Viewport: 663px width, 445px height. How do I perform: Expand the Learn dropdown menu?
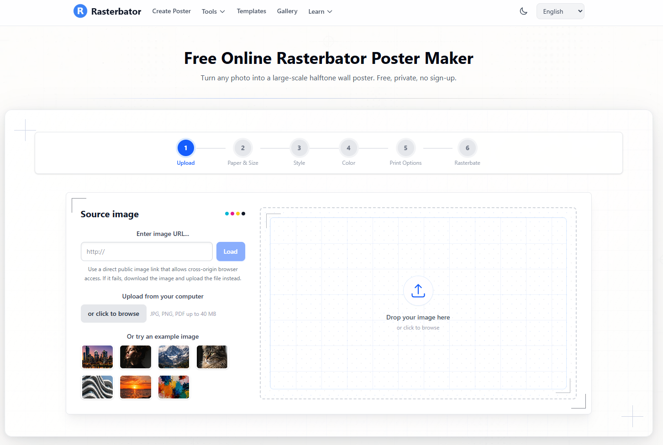320,11
